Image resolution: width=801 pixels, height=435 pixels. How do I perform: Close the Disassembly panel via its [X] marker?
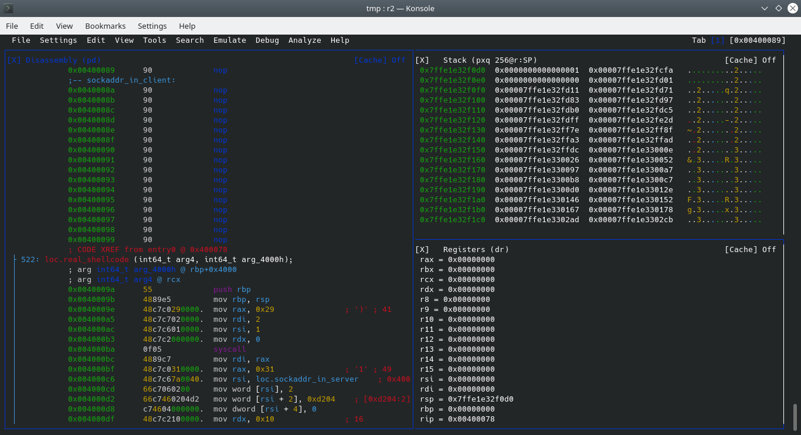[x=13, y=60]
